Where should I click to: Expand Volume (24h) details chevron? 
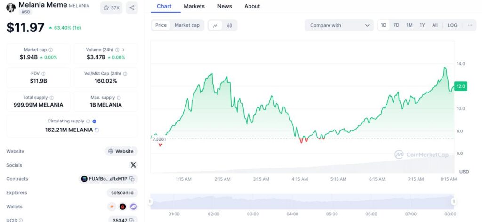pos(123,50)
